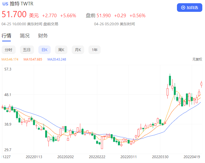Click the 57.3 price axis label

point(8,69)
